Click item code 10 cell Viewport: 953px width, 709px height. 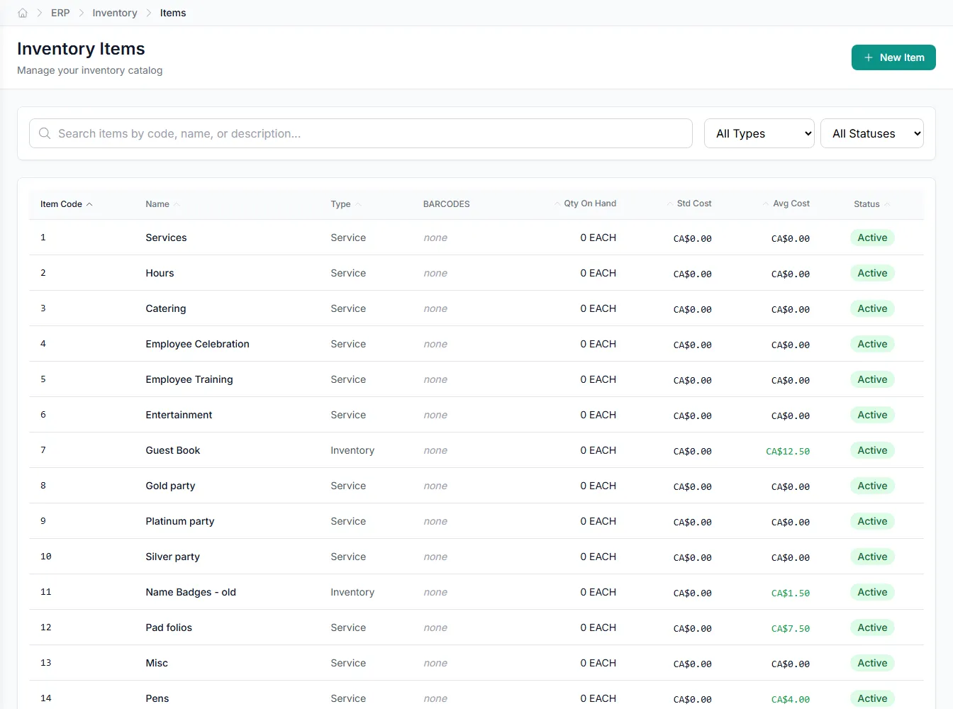pyautogui.click(x=46, y=557)
